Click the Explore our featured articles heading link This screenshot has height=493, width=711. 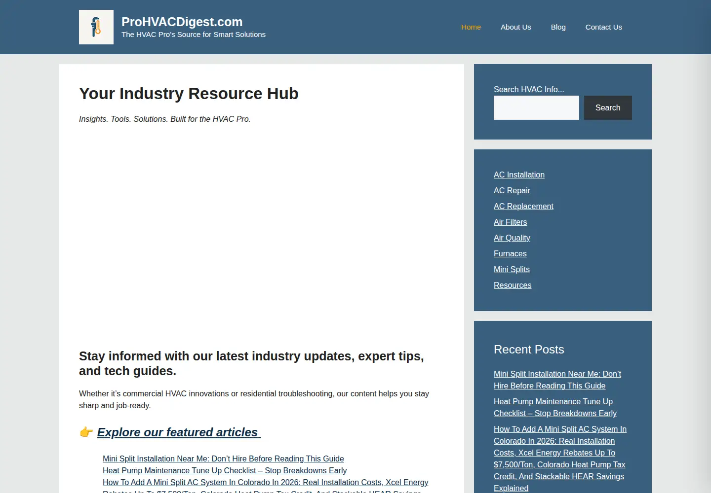(x=179, y=432)
